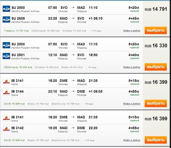Click Aeroflot logo in the 16 330 offer's SU 2500 row
171x148 pixels.
coord(6,46)
